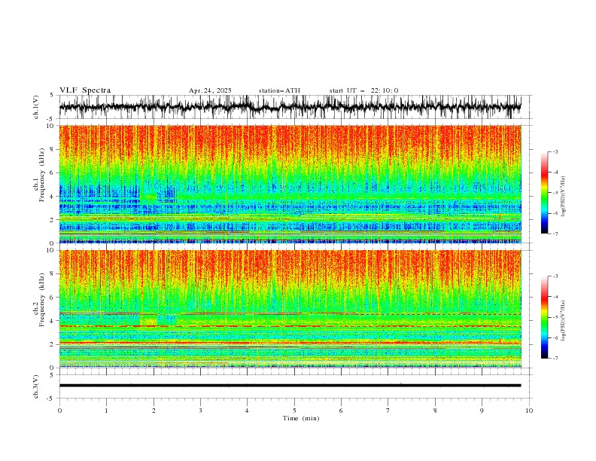Click the '-3' label on upper colorbar

[x=555, y=151]
